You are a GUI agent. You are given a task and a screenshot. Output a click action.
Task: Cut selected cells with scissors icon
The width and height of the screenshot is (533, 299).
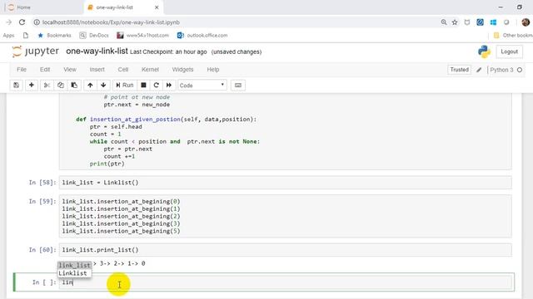click(x=47, y=85)
